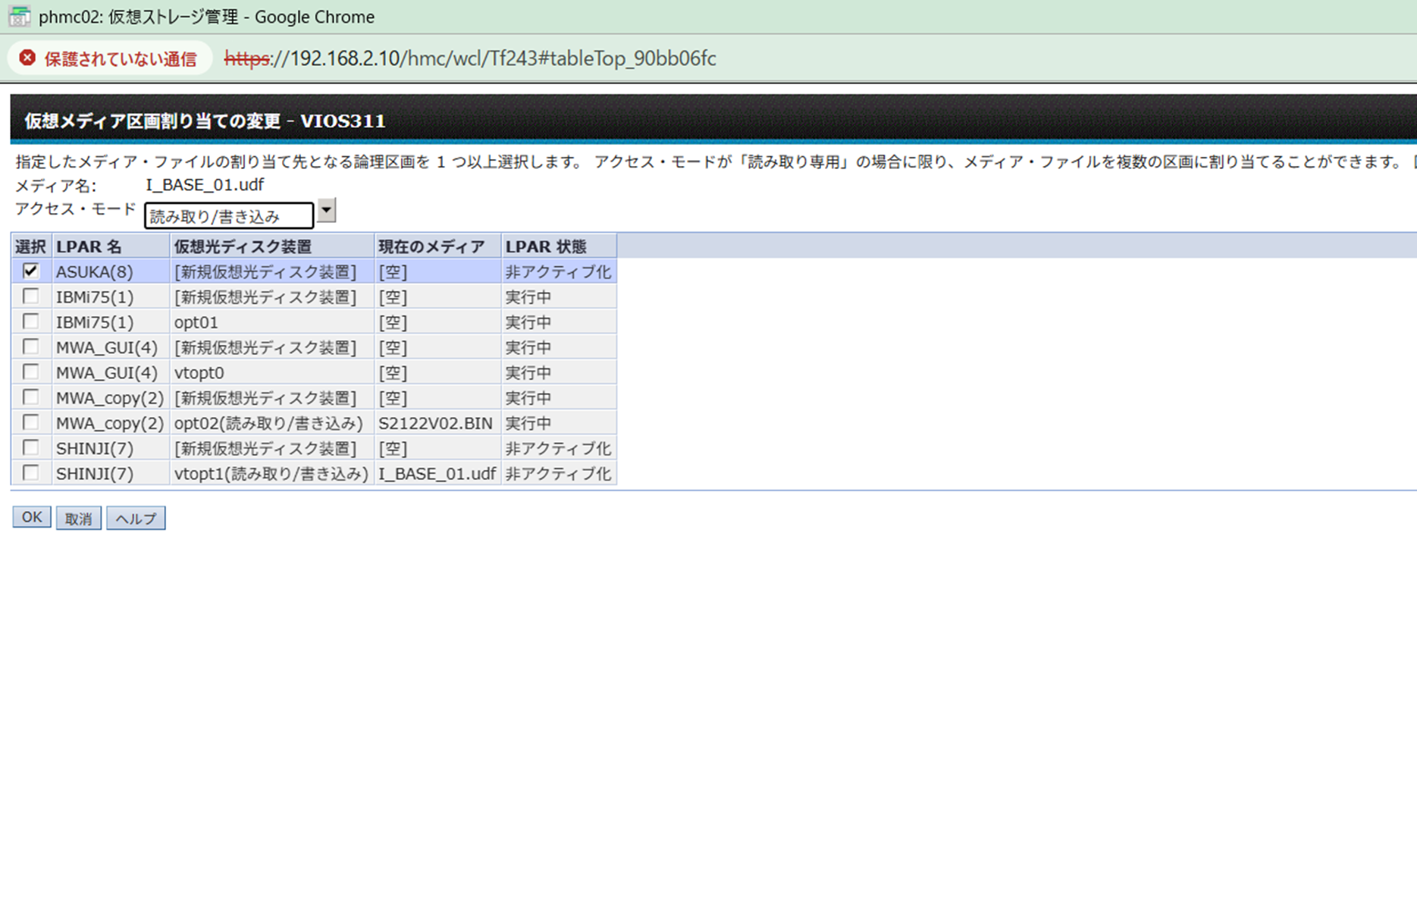The width and height of the screenshot is (1417, 903).
Task: Click the access mode field 読み取り/書き込み
Action: click(229, 216)
